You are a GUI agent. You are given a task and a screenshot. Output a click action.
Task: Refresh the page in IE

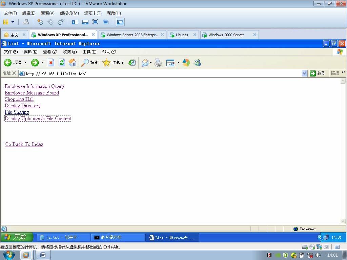62,63
